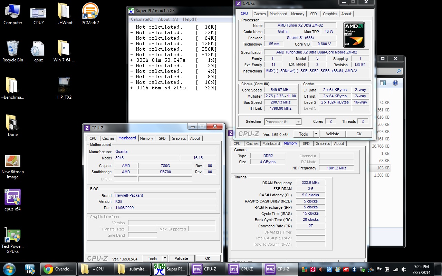Viewport: 442px width, 276px height.
Task: Open the ~HWbot folder on desktop
Action: pyautogui.click(x=64, y=14)
